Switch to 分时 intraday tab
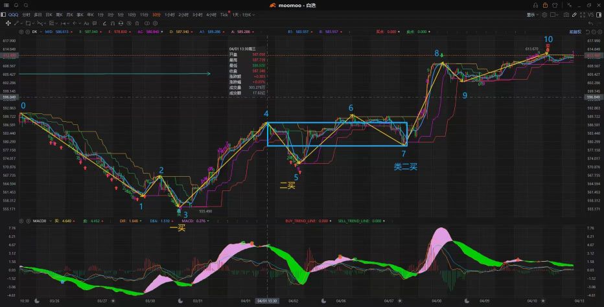The width and height of the screenshot is (604, 307). point(26,15)
